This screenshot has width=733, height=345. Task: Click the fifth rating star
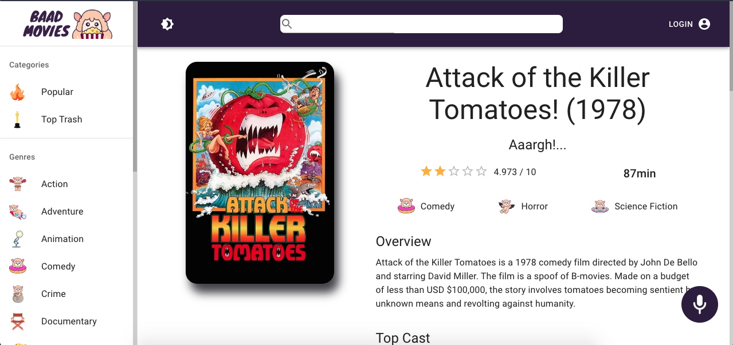[481, 172]
